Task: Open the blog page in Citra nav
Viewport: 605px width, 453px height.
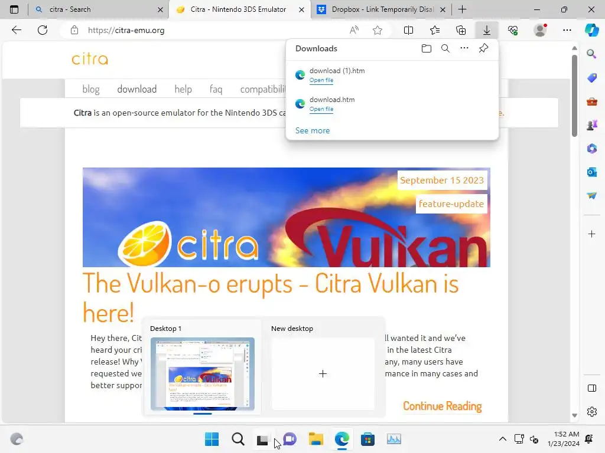Action: pyautogui.click(x=91, y=90)
